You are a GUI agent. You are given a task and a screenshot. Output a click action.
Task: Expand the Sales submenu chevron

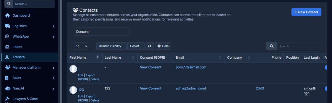click(53, 78)
